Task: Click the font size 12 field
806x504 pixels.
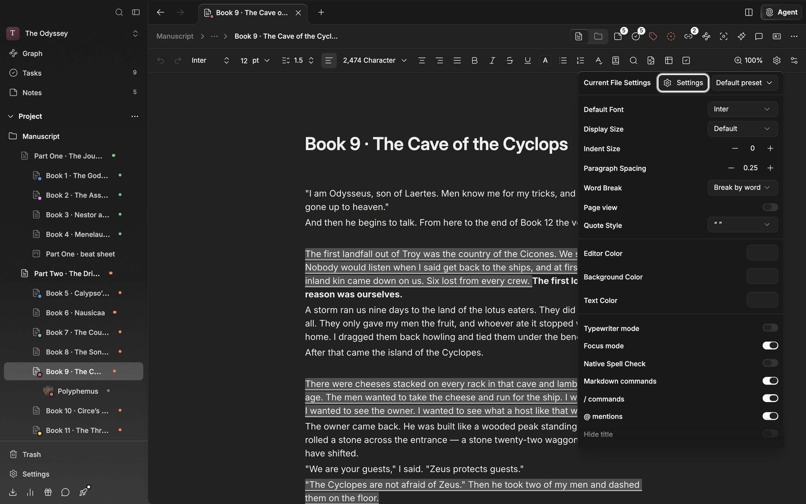Action: click(244, 60)
